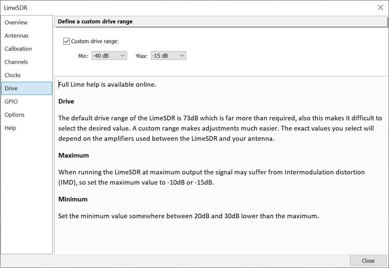Viewport: 389px width, 268px height.
Task: Select the Drive section in the sidebar
Action: tap(11, 88)
